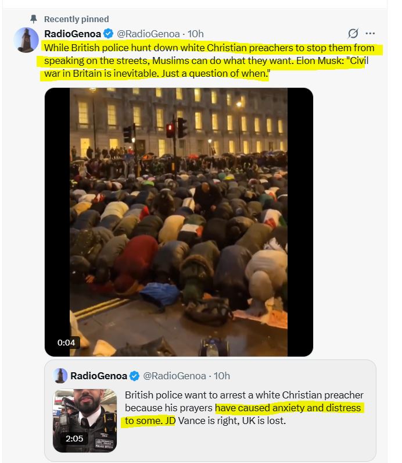Viewport: 402px width, 463px height.
Task: Click the red traffic light in video
Action: coord(170,130)
